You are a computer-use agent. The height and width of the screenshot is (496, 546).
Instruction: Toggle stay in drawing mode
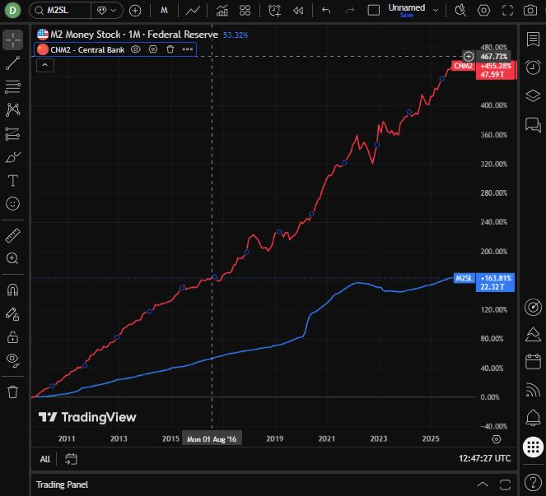click(12, 313)
